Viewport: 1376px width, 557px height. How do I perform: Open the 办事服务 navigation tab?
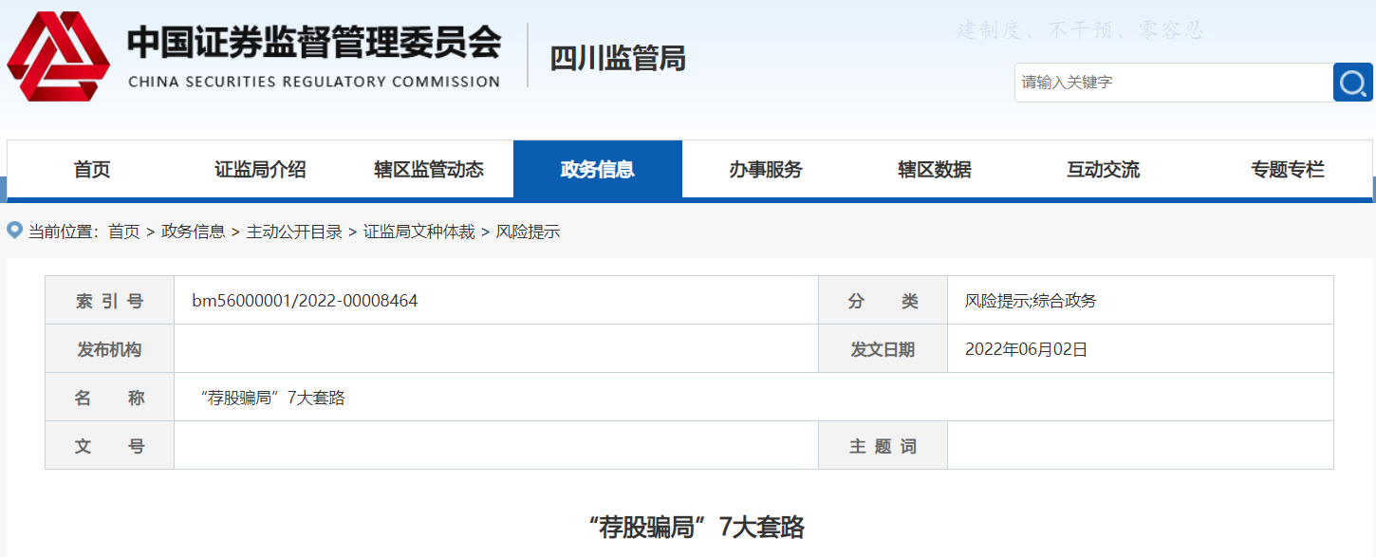pos(766,170)
